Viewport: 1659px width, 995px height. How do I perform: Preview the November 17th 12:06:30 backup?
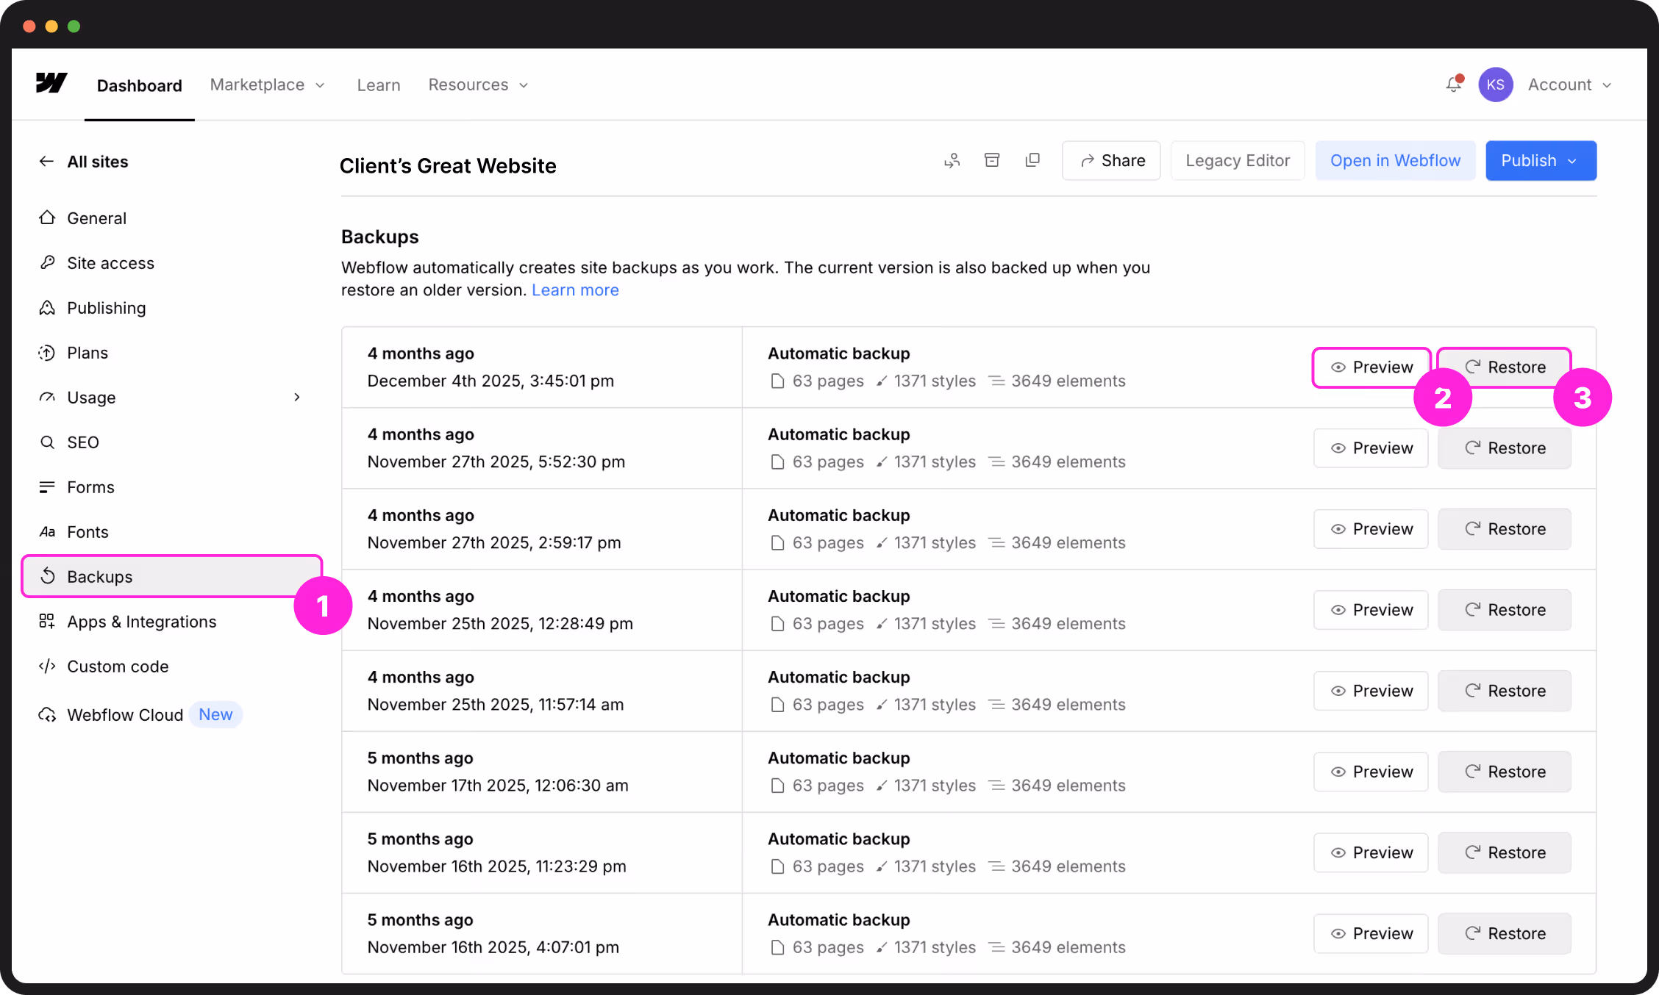[1371, 772]
